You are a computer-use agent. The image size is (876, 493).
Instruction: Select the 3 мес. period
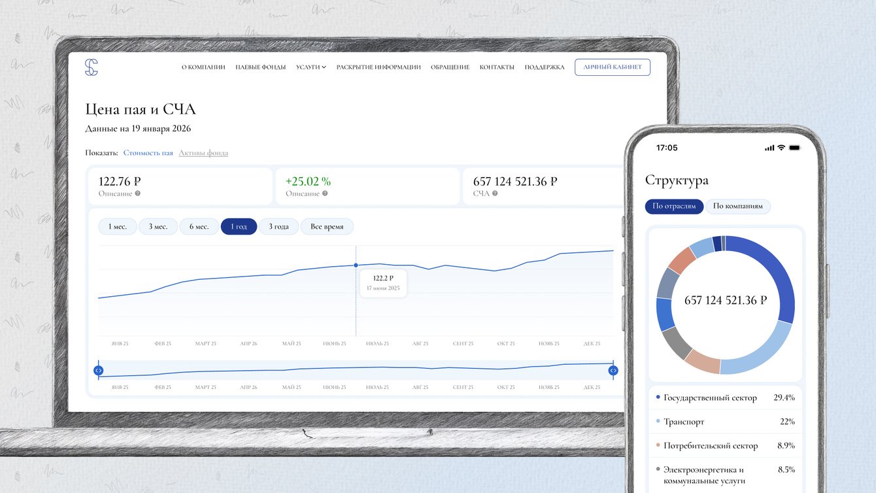pos(158,227)
